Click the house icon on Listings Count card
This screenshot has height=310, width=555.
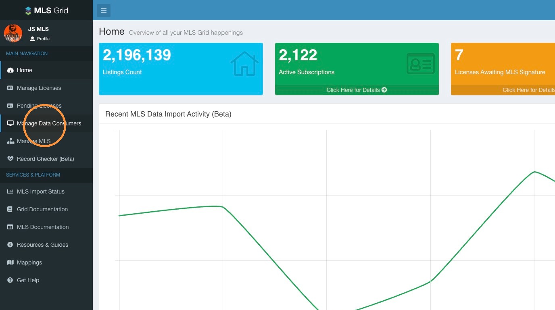point(244,64)
